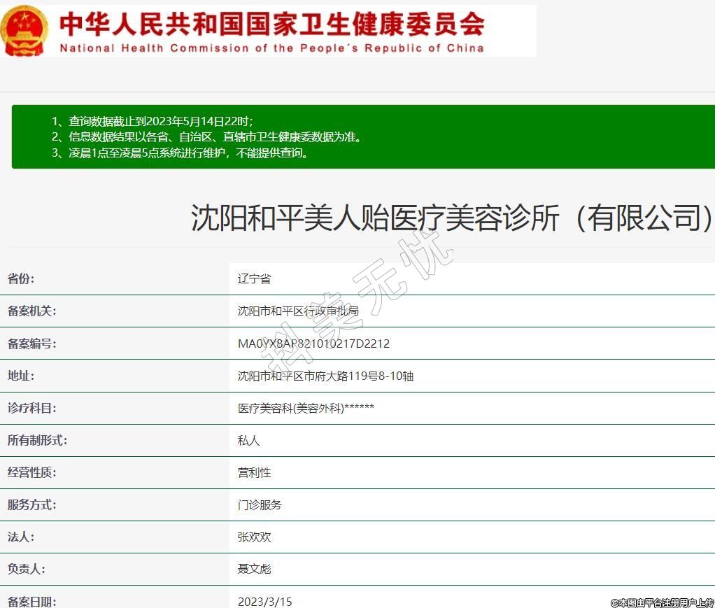
Task: Click the national emblem icon in header
Action: 25,31
